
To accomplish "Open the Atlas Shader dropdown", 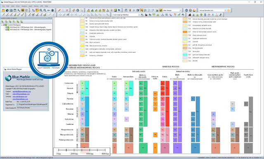I will tap(180, 10).
